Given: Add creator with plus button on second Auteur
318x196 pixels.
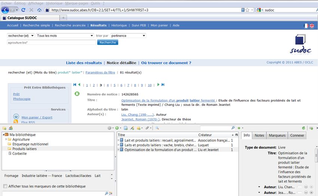Looking at the screenshot, I should pos(311,192).
